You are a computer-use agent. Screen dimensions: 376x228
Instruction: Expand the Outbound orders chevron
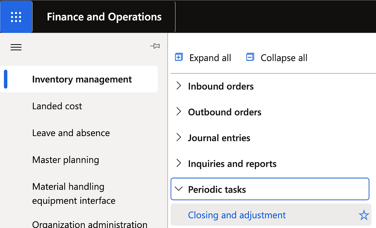178,112
